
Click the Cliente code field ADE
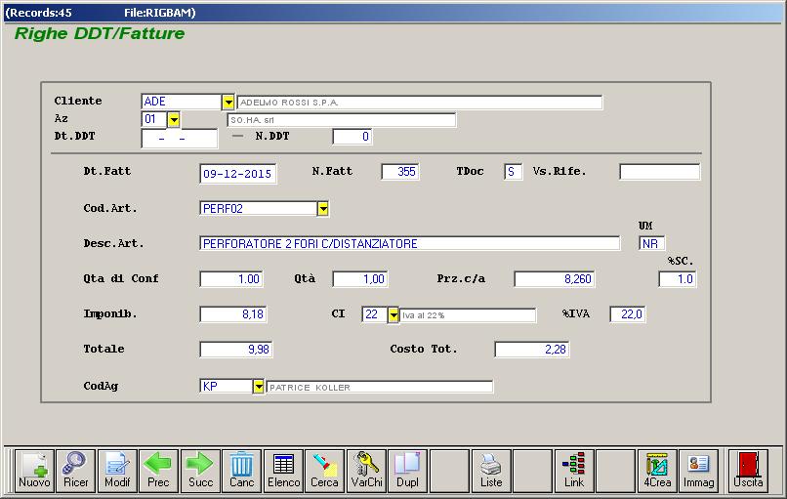click(182, 102)
